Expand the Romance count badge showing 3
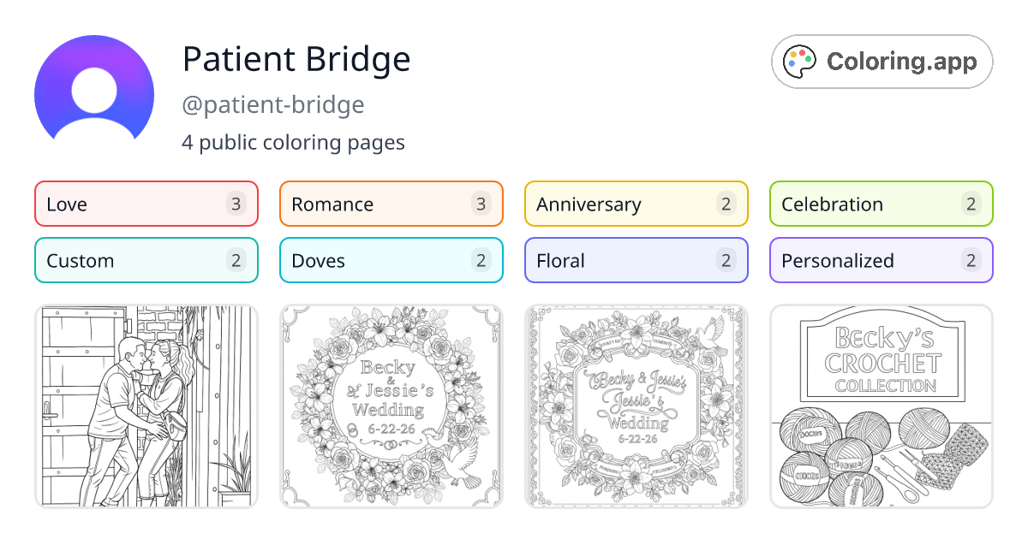 pos(481,204)
